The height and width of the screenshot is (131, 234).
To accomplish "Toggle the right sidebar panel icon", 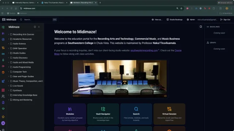I will [201, 27].
